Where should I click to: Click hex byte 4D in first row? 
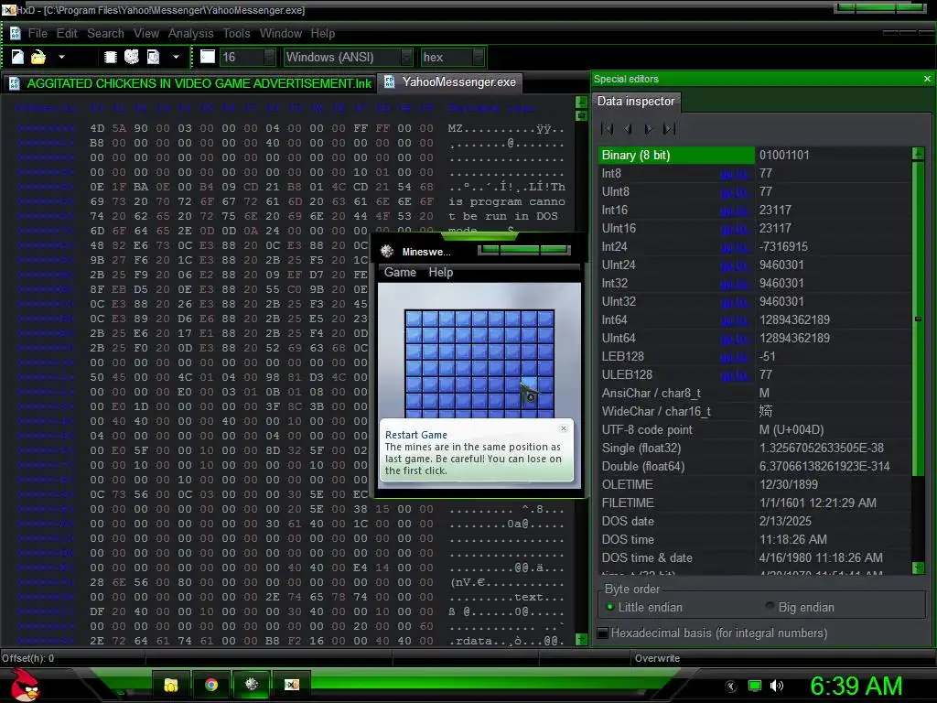(x=97, y=128)
